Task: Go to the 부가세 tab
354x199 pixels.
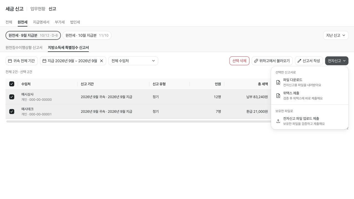Action: pos(60,22)
